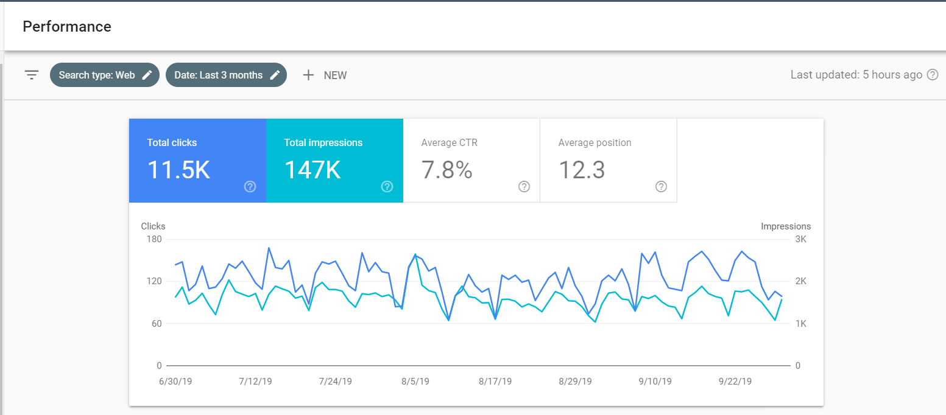The image size is (946, 415).
Task: Click the Last updated: 5 hours ago text
Action: click(x=856, y=75)
